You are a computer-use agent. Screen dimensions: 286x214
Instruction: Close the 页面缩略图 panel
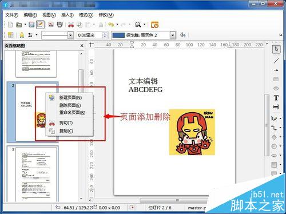point(82,46)
